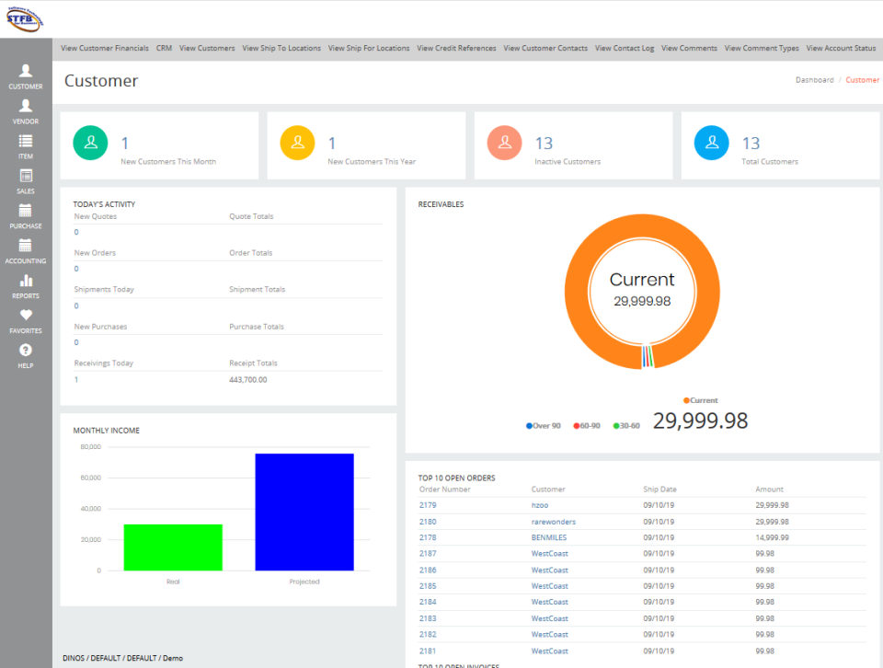Click the STFB logo
The height and width of the screenshot is (668, 883).
coord(25,18)
